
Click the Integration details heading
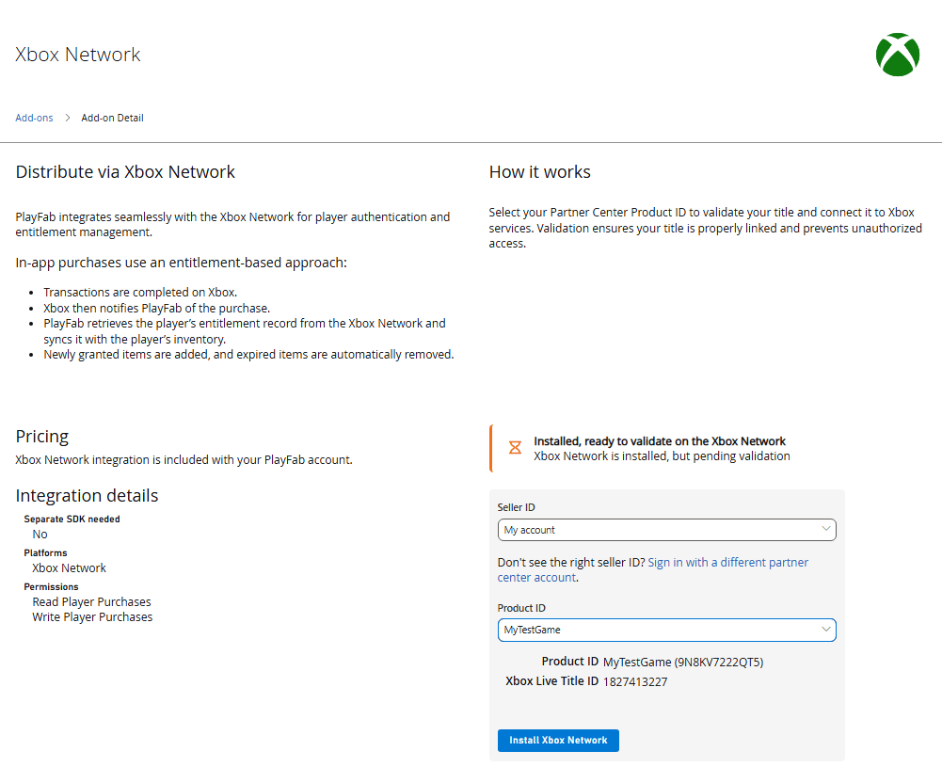click(x=87, y=496)
